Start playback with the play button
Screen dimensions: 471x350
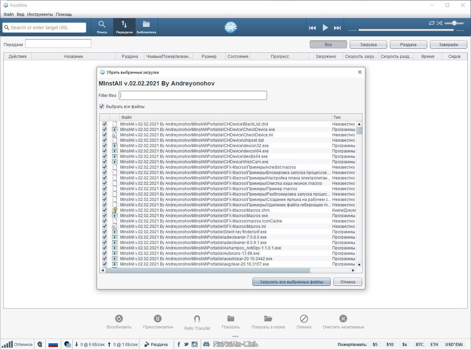point(325,28)
